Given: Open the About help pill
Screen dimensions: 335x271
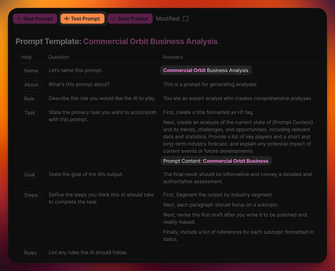Looking at the screenshot, I should click(x=31, y=84).
